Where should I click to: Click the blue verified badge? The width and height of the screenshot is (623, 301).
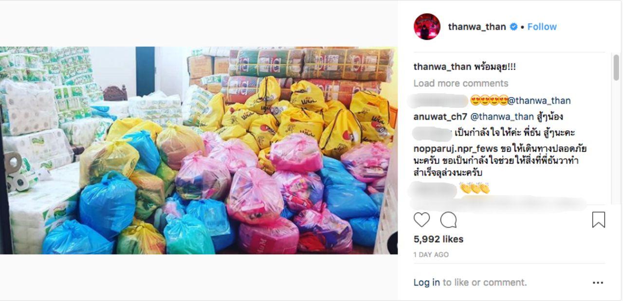pos(513,27)
